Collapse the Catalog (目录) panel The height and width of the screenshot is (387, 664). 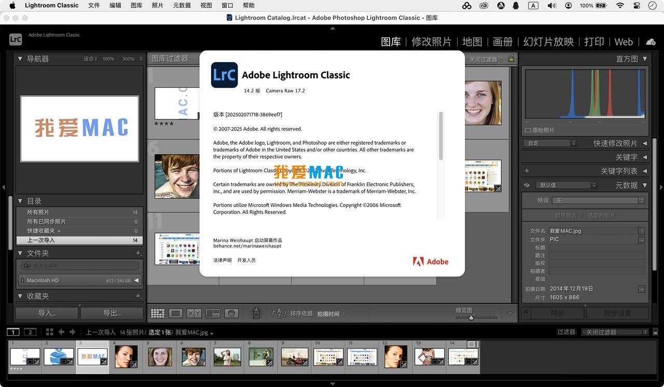click(20, 201)
